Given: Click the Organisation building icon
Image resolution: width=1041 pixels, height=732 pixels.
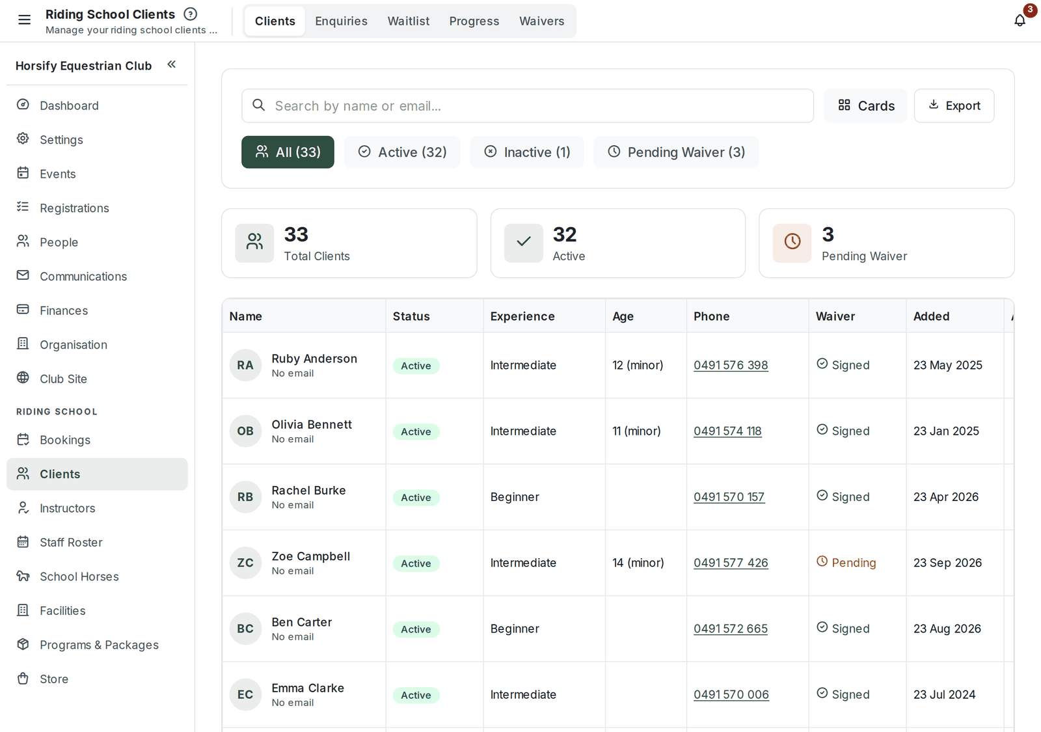Looking at the screenshot, I should click(23, 344).
